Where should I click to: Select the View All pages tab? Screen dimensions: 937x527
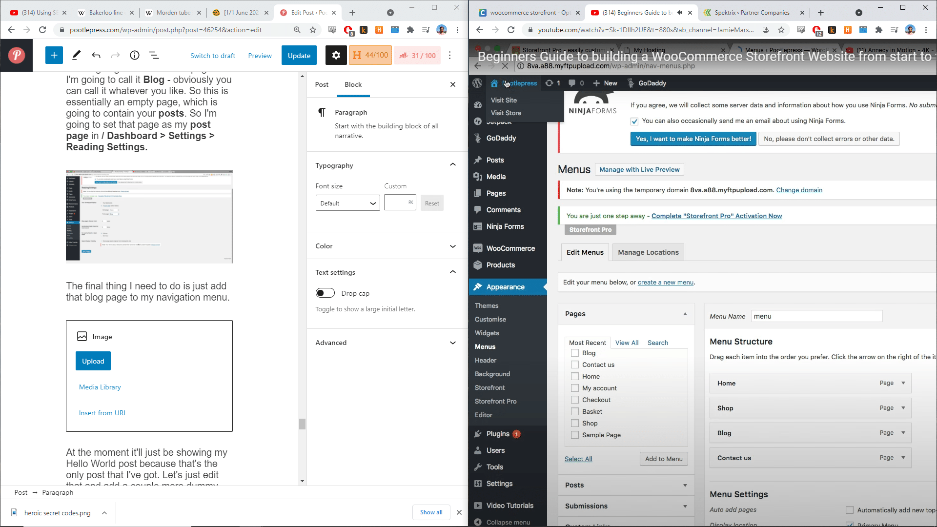(x=627, y=343)
